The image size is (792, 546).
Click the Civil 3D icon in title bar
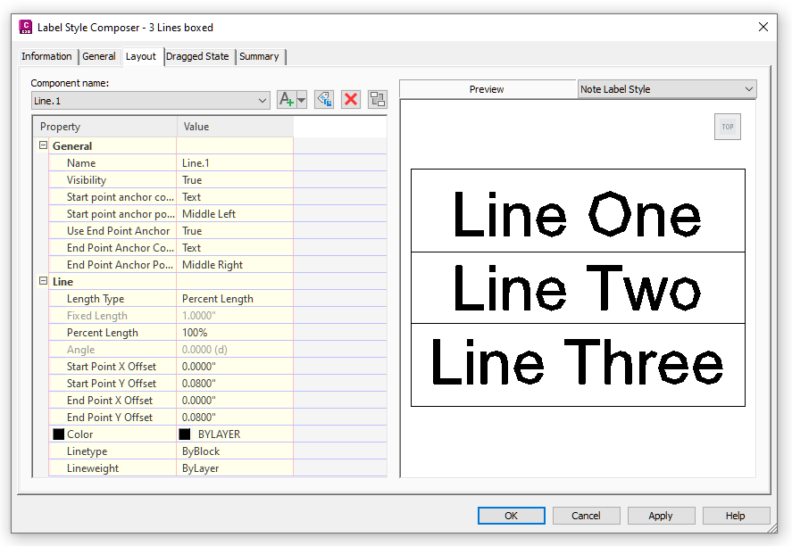point(26,26)
